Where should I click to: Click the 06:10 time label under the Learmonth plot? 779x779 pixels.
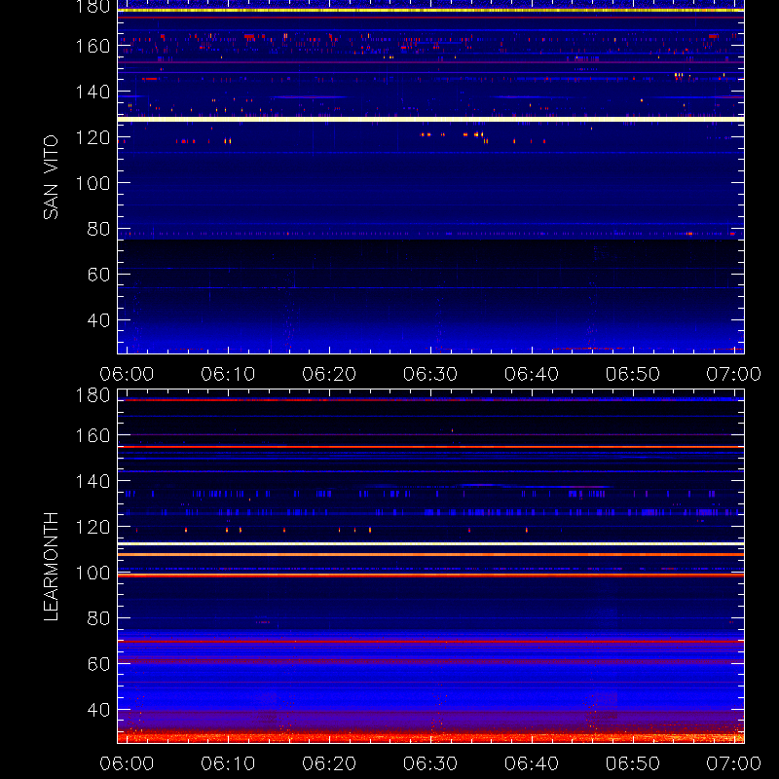[228, 763]
